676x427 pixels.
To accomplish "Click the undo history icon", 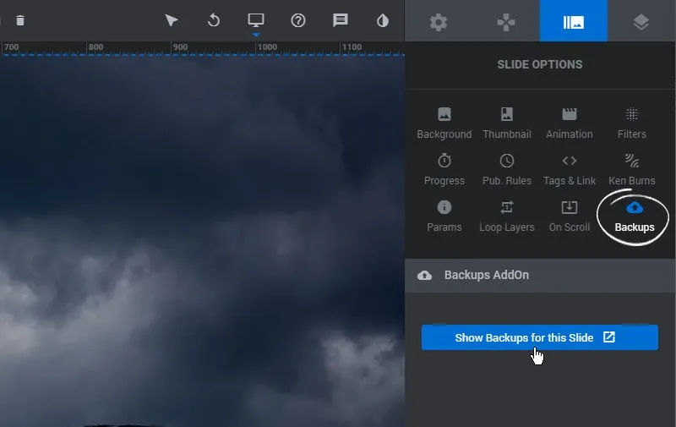I will [x=214, y=20].
